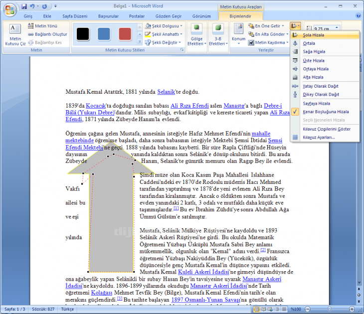The width and height of the screenshot is (364, 314).
Task: Select Sayfaya Hizala align to page
Action: [x=325, y=104]
